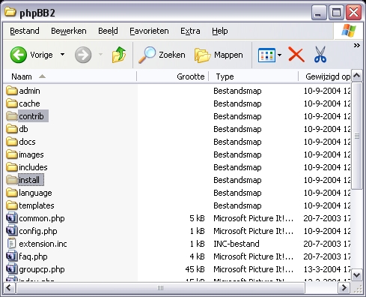This screenshot has width=366, height=297.
Task: Click the common.php file icon
Action: [12, 217]
